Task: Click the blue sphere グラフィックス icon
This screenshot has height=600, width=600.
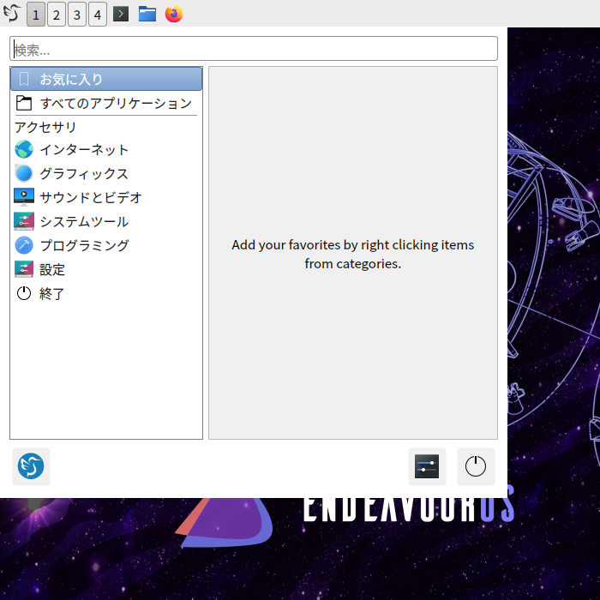Action: click(x=24, y=173)
